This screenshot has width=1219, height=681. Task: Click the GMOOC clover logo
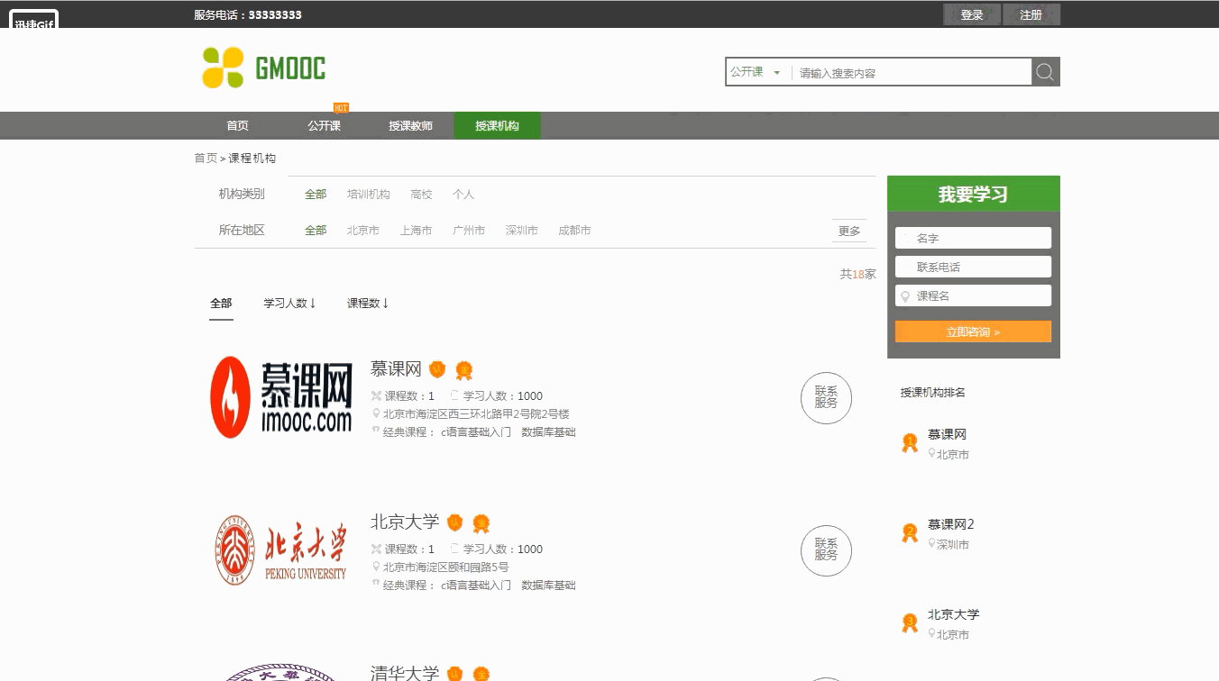pos(263,68)
